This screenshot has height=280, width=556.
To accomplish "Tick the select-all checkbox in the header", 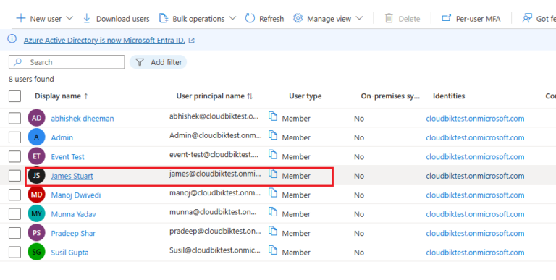I will coord(15,96).
